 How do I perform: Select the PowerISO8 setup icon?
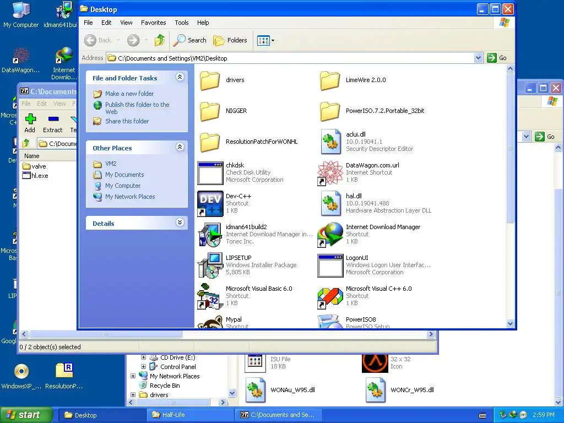click(x=330, y=322)
